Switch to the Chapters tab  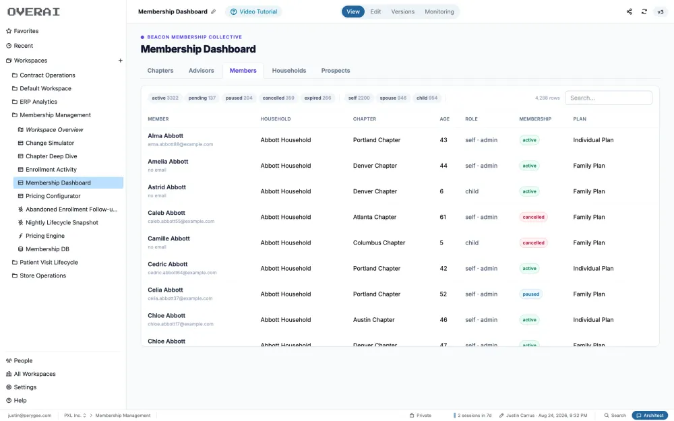click(x=160, y=71)
